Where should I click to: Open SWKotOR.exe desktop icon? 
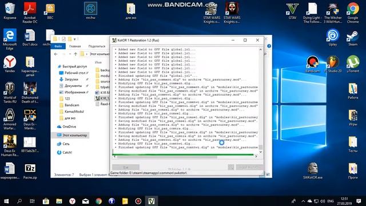click(312, 171)
